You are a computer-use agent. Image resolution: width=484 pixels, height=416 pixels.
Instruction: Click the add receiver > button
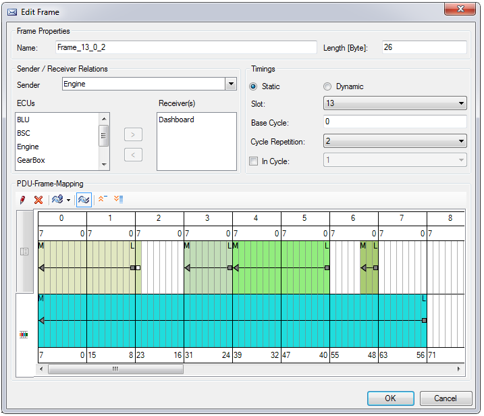[133, 134]
